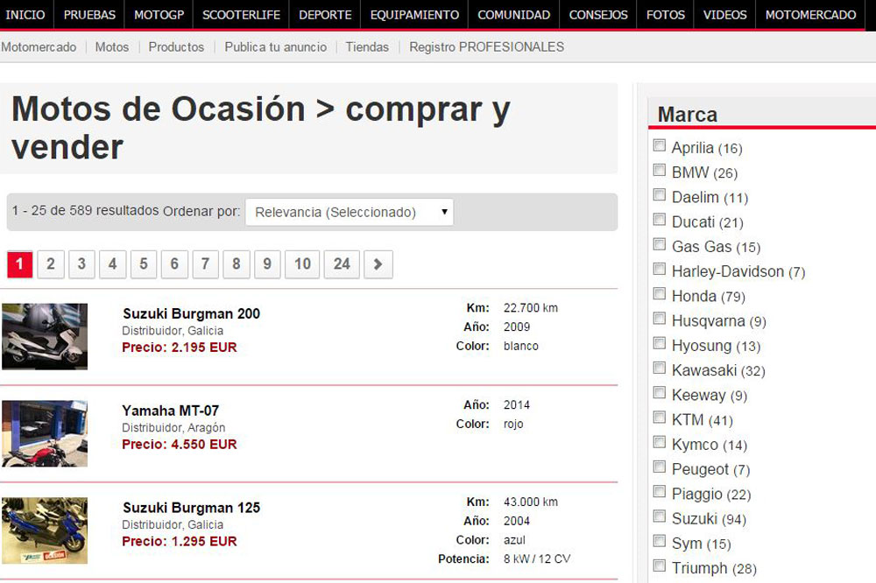Go to results page 2

coord(51,264)
